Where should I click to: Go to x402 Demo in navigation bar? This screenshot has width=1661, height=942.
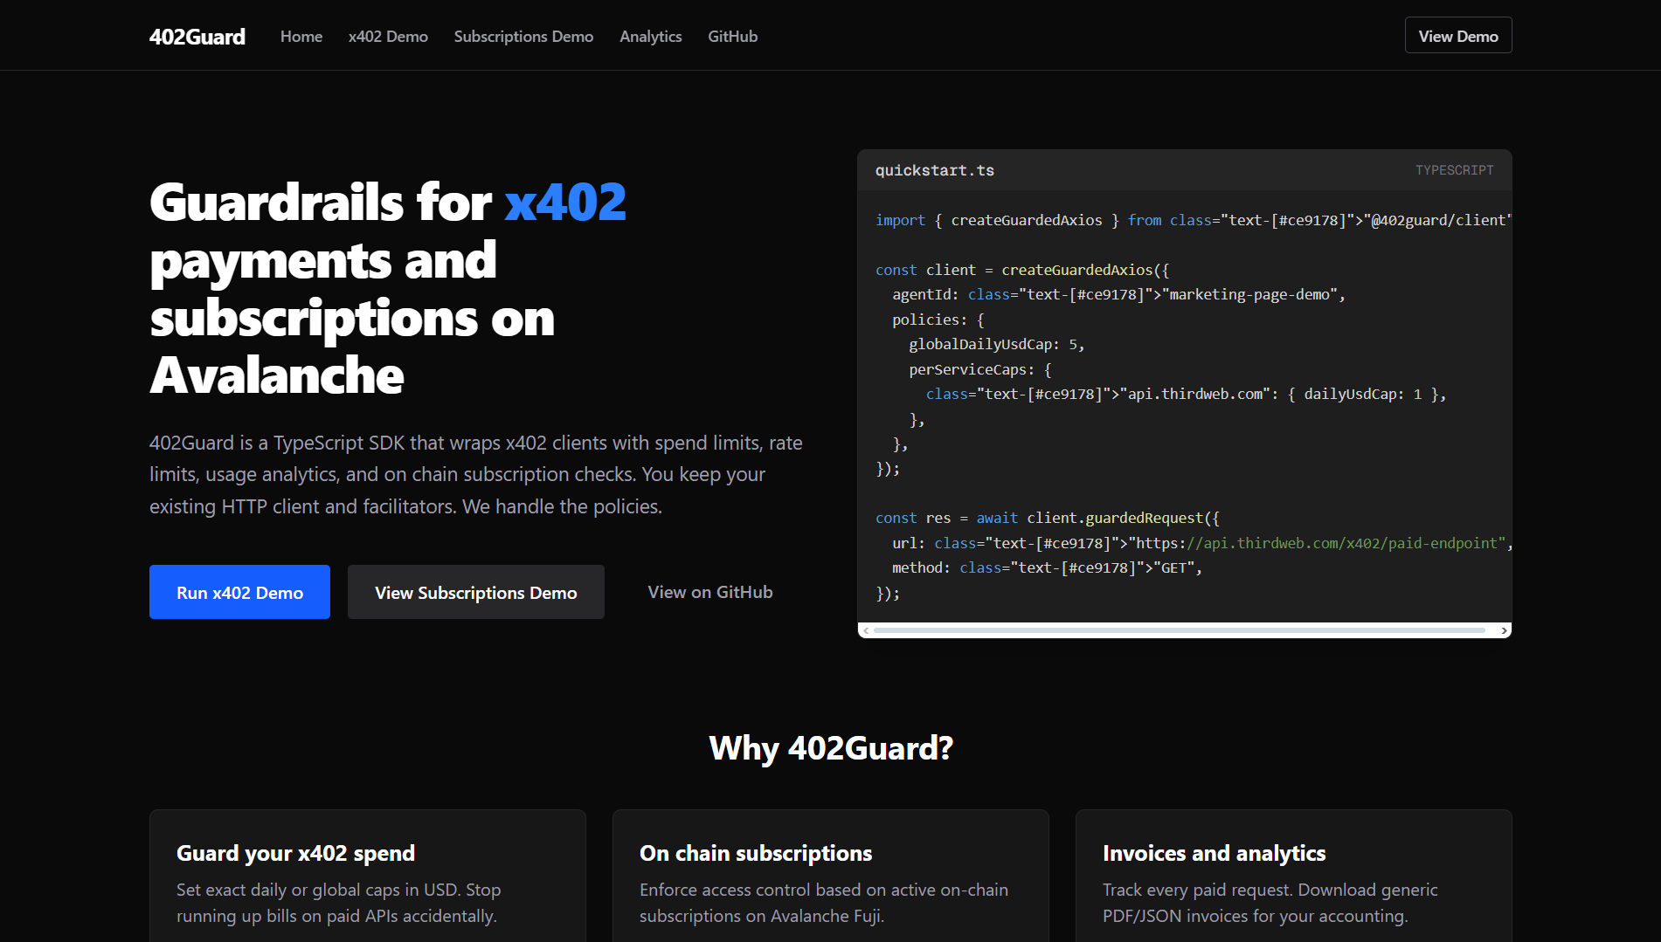click(388, 37)
